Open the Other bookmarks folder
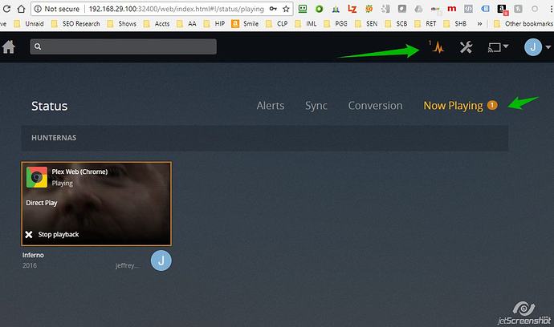This screenshot has height=327, width=554. pyautogui.click(x=523, y=23)
